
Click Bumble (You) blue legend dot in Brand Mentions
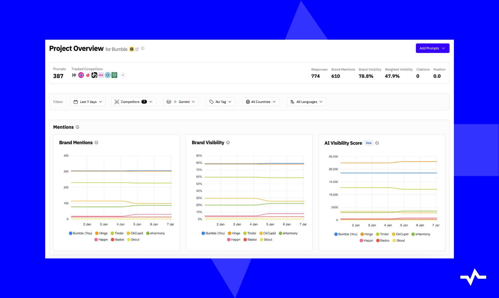tap(71, 233)
